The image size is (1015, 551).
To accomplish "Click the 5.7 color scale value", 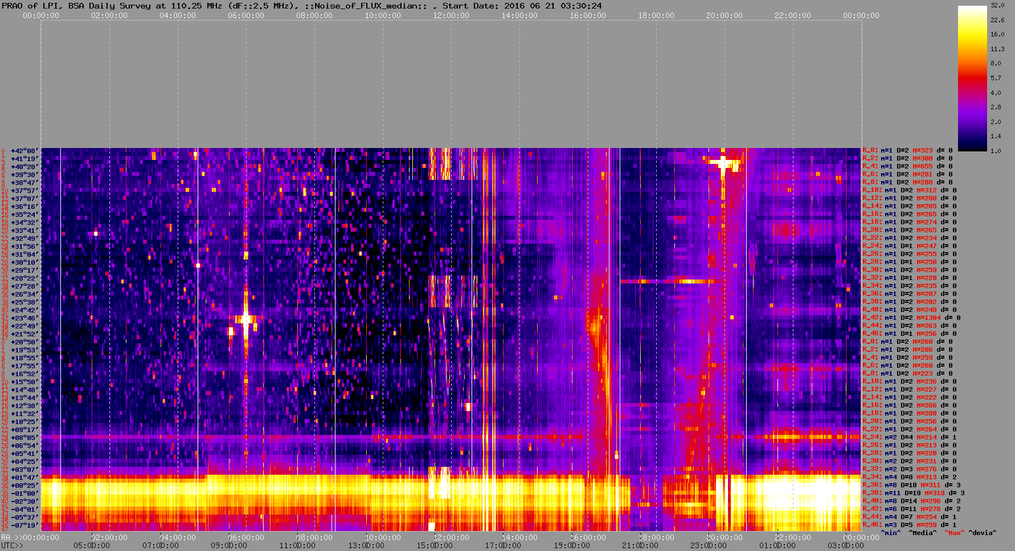I will click(x=996, y=78).
